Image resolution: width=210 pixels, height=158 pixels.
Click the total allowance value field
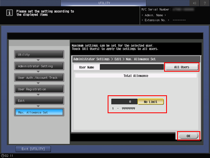pos(124,101)
